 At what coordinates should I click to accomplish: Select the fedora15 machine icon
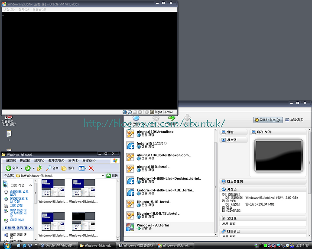[130, 146]
